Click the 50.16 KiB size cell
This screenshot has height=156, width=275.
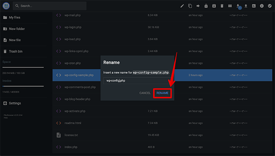click(x=153, y=27)
